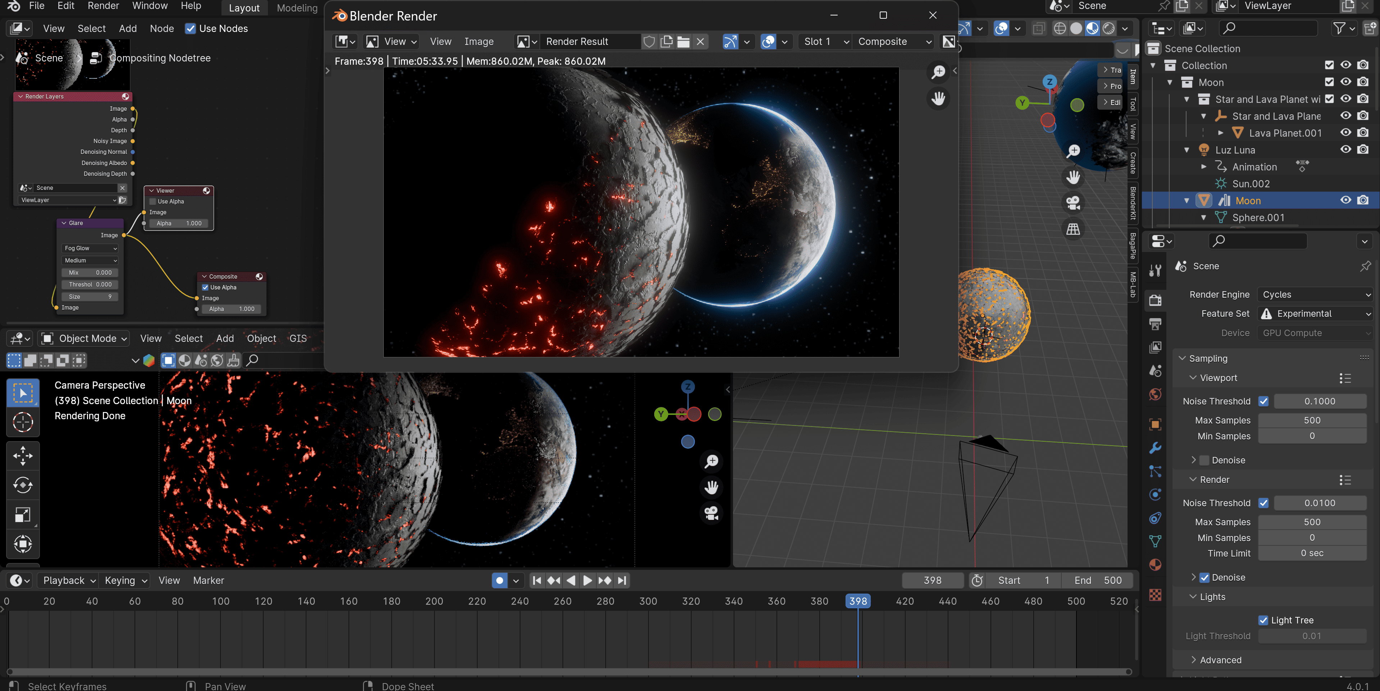Open render image folder icon

[683, 42]
